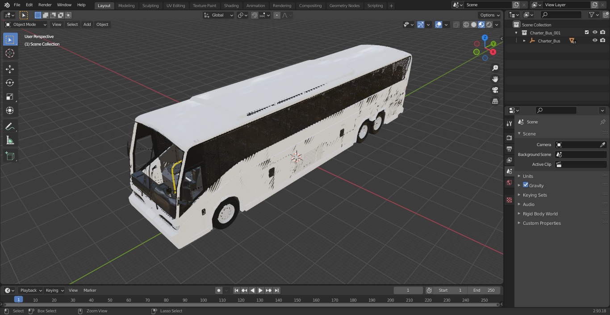Hide Charter_Bus_001 collection in viewport
Image resolution: width=610 pixels, height=315 pixels.
click(595, 32)
